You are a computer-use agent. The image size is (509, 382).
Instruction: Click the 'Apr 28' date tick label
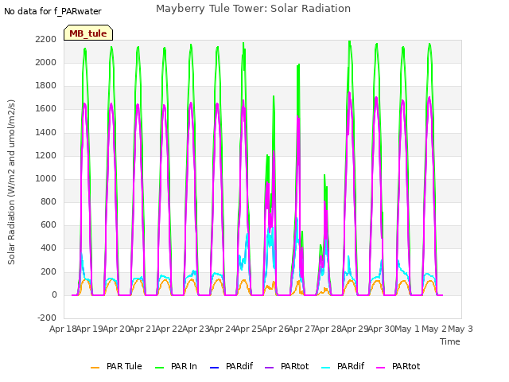click(x=328, y=329)
